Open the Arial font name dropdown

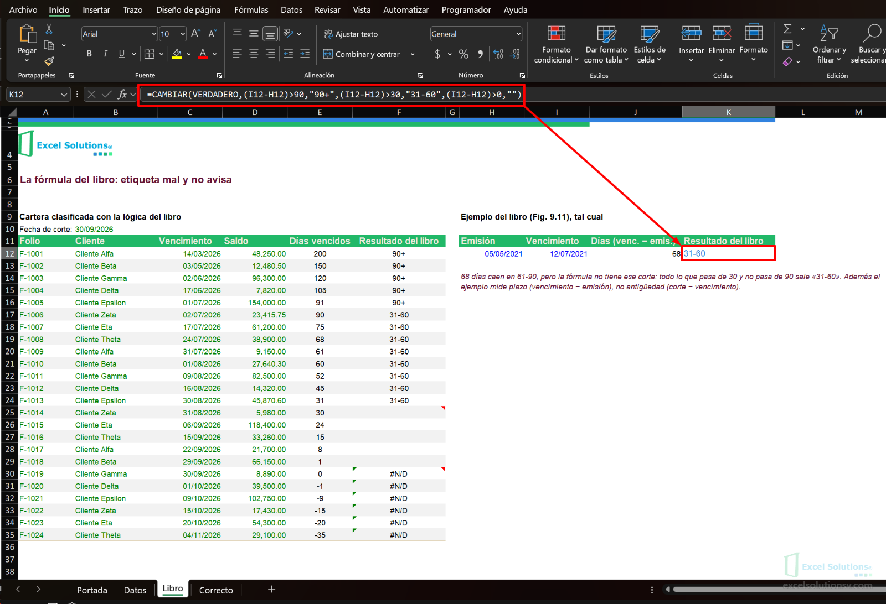154,34
